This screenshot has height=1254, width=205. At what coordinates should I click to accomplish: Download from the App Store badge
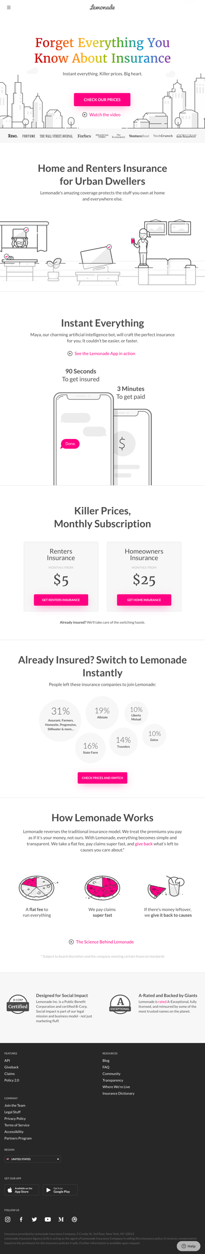[22, 1189]
